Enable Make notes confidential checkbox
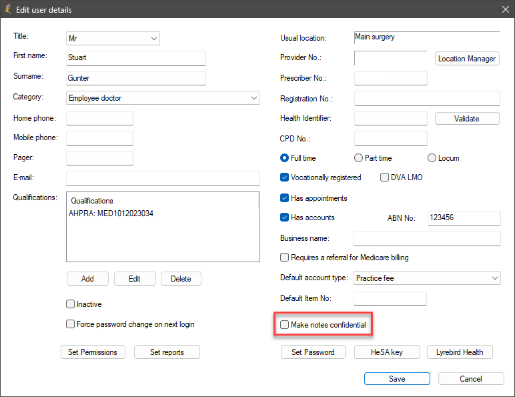515x397 pixels. (284, 325)
